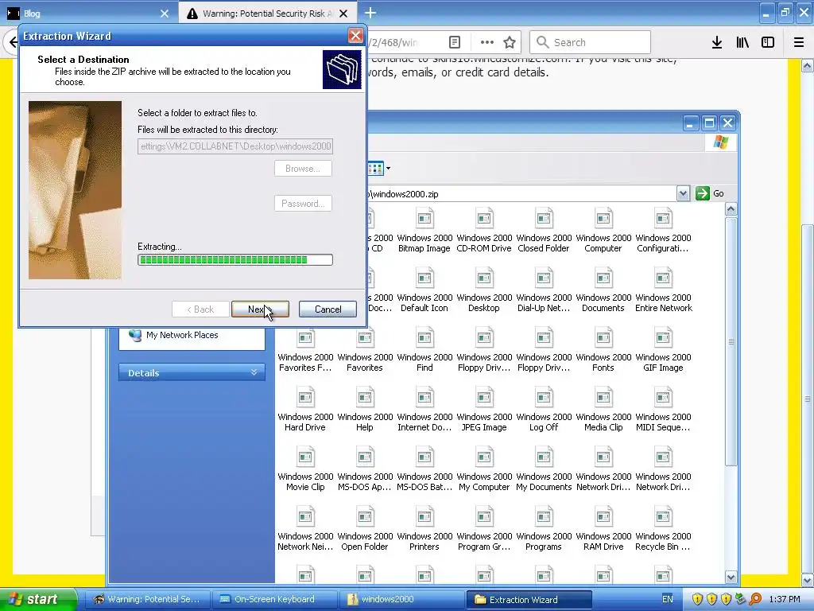Select Windows 2000 Default Icon file
This screenshot has width=814, height=611.
click(424, 290)
